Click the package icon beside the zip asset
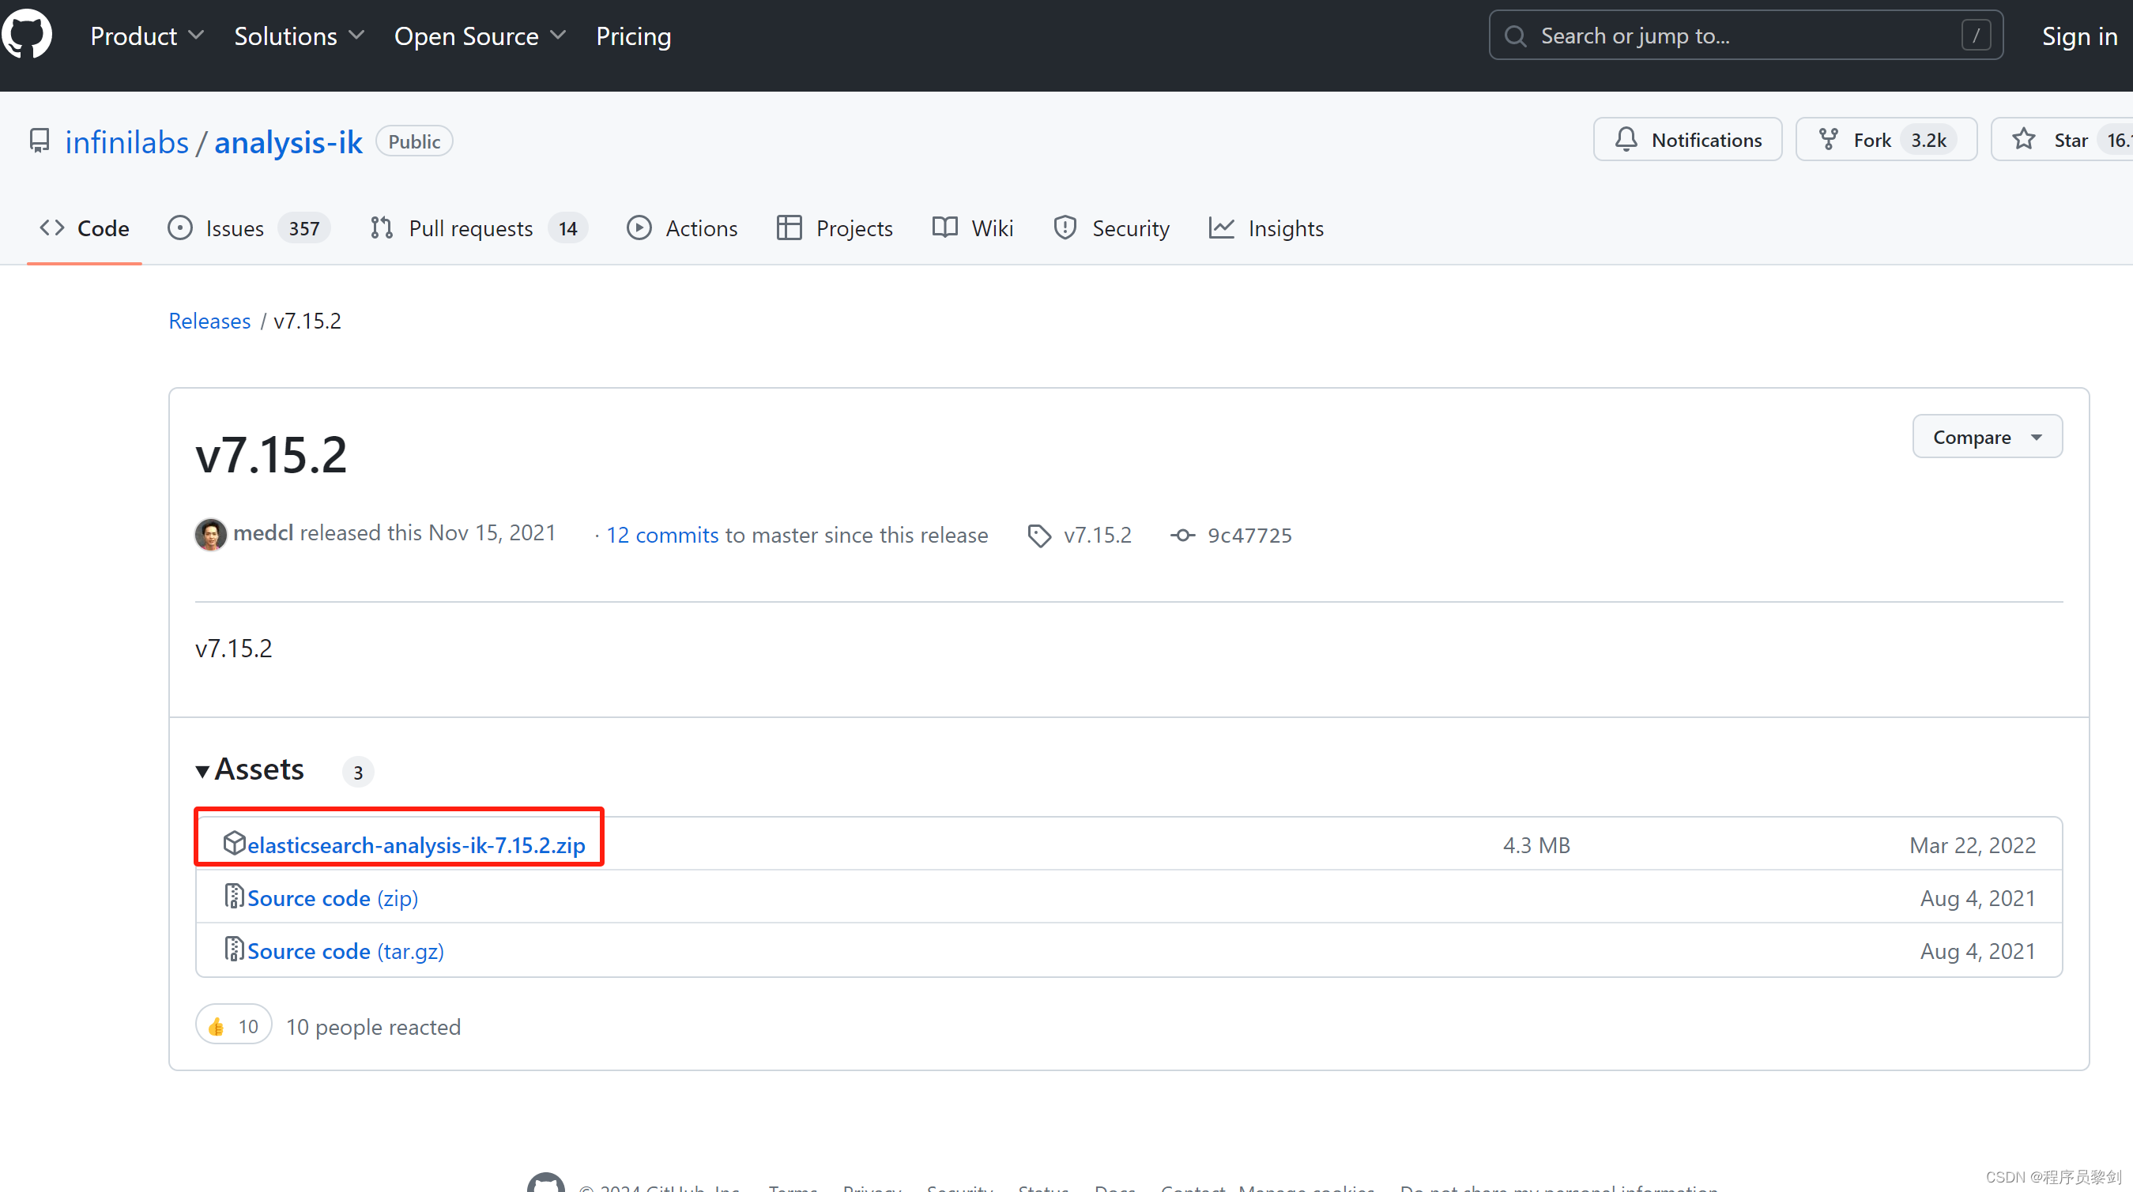 [236, 843]
